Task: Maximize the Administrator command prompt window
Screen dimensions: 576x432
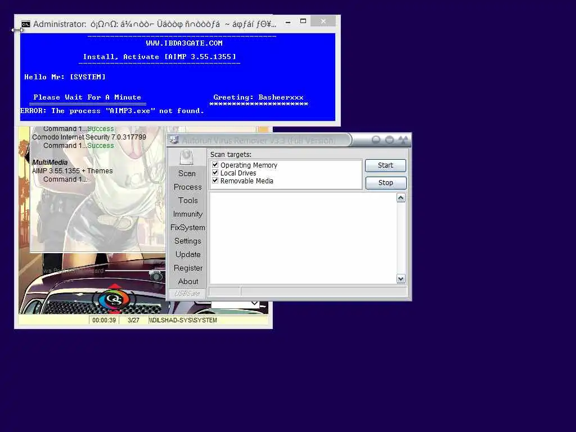Action: pos(303,21)
